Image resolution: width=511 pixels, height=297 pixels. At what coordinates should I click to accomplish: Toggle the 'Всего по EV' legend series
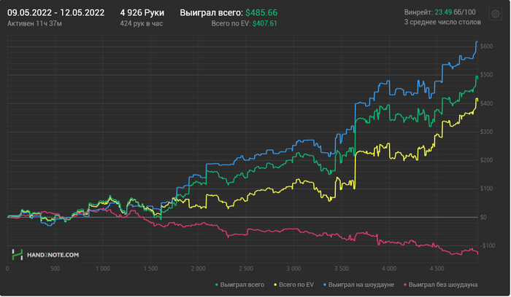pos(293,285)
